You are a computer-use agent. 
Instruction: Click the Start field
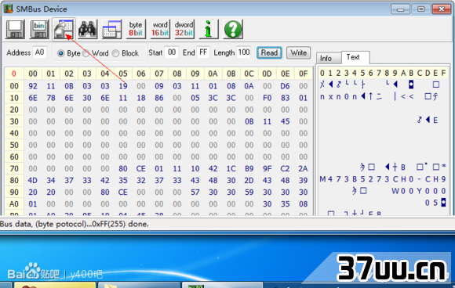[172, 52]
